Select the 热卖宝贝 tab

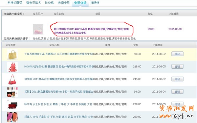64,3
